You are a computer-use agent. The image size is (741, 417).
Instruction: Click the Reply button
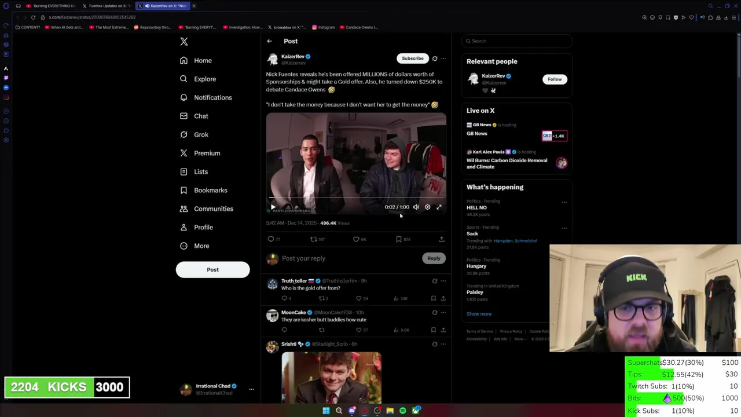point(434,258)
